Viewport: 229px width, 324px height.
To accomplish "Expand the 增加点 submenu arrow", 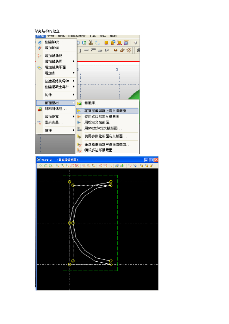I will click(x=74, y=73).
